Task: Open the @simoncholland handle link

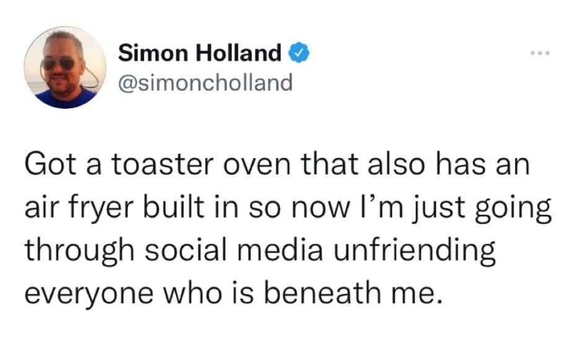Action: pos(205,82)
